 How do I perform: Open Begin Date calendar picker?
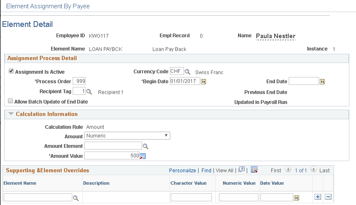coord(204,82)
